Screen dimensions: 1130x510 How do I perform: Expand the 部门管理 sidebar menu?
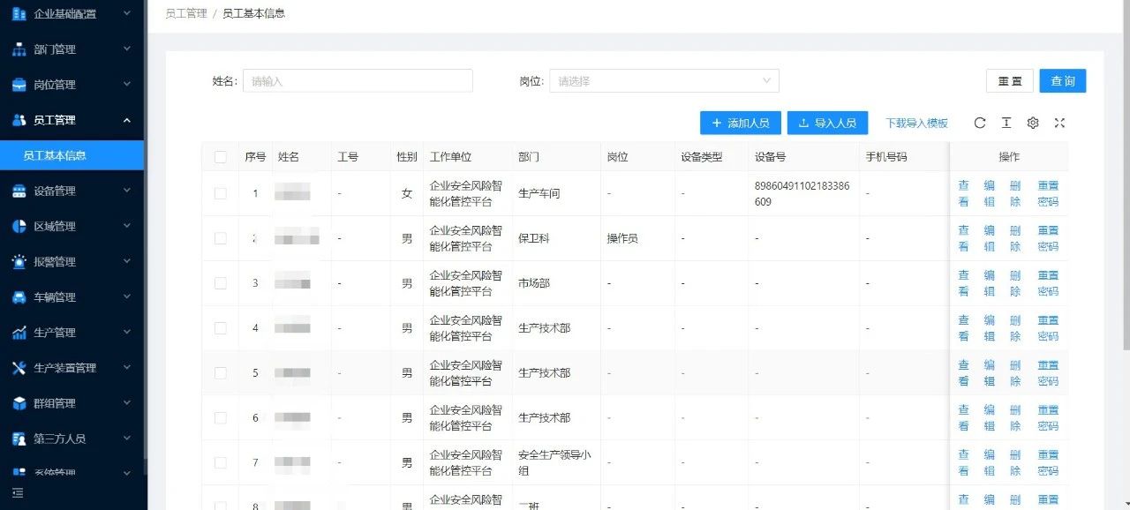click(71, 49)
